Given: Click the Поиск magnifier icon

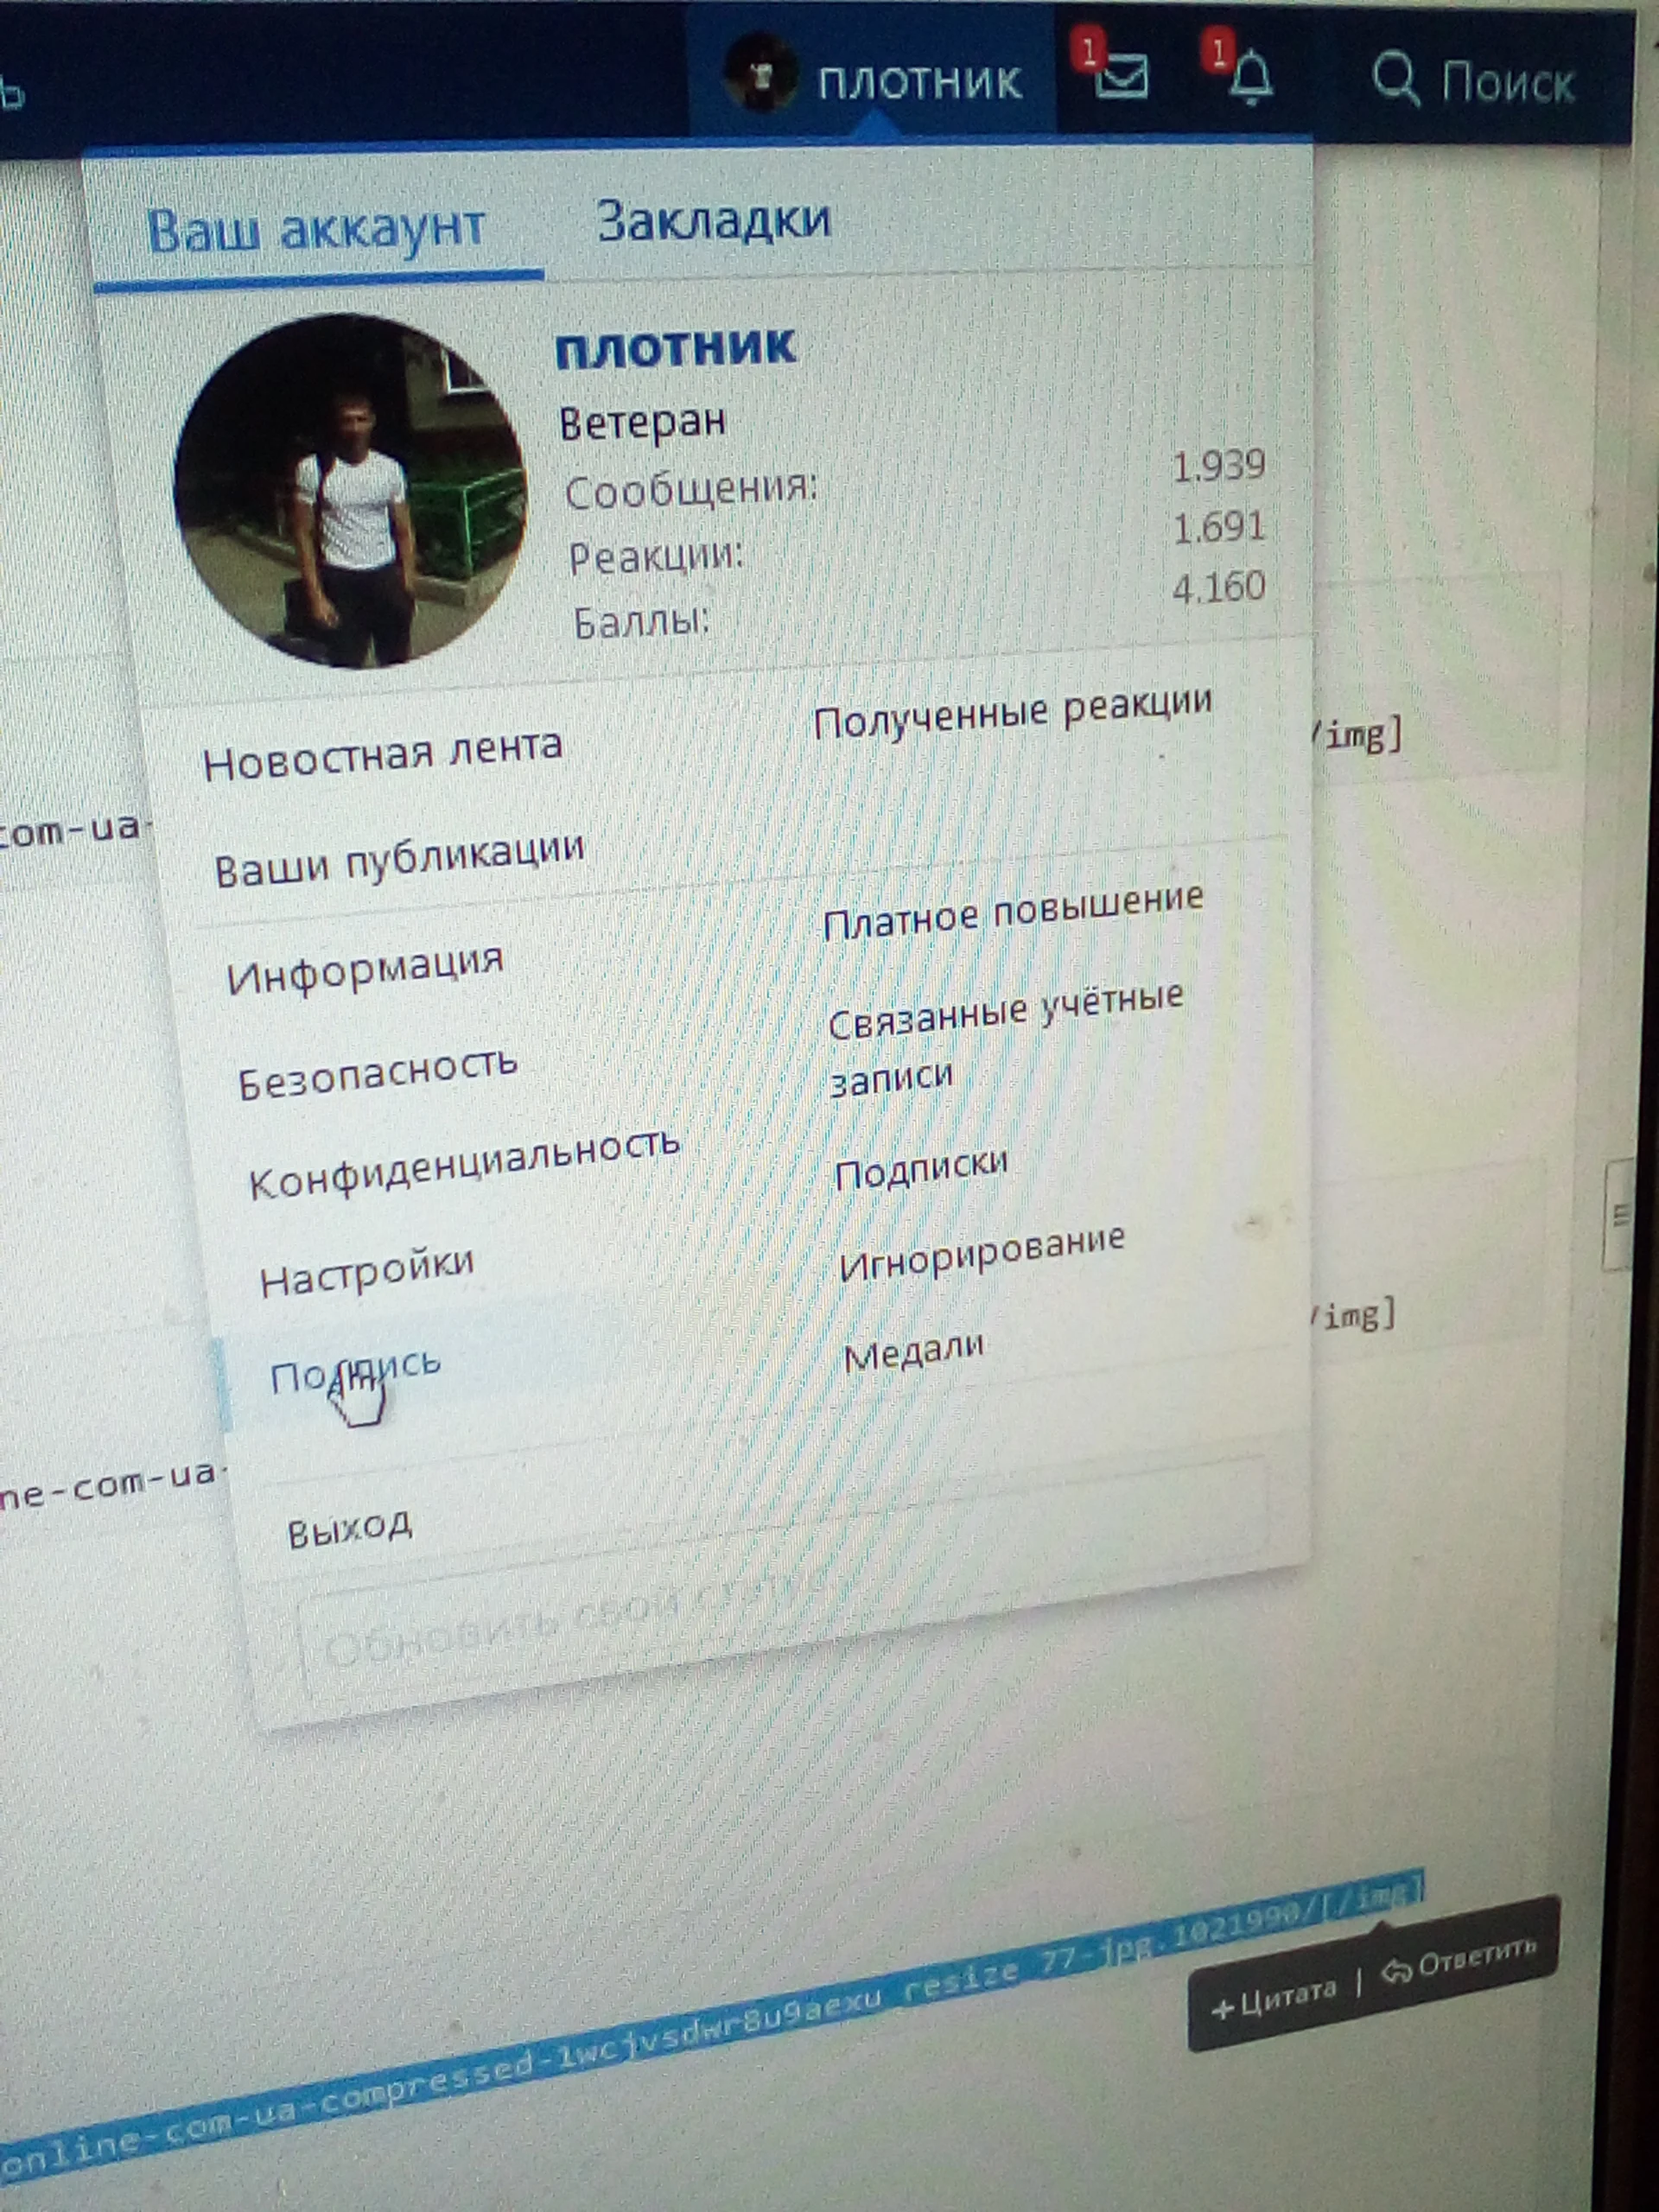Looking at the screenshot, I should (x=1396, y=78).
